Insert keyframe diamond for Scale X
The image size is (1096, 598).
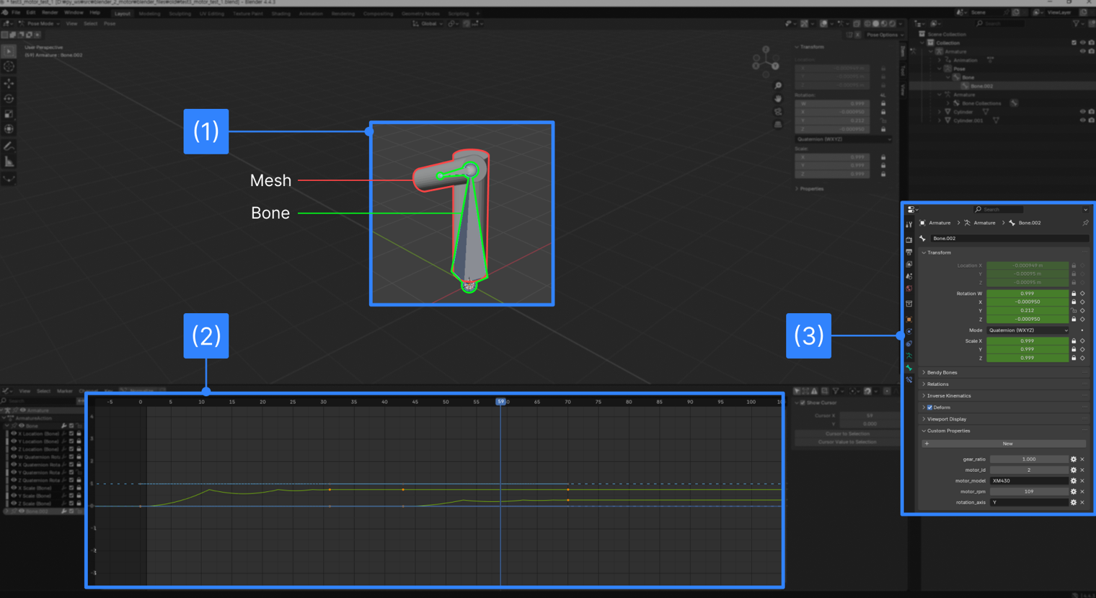pyautogui.click(x=1082, y=341)
